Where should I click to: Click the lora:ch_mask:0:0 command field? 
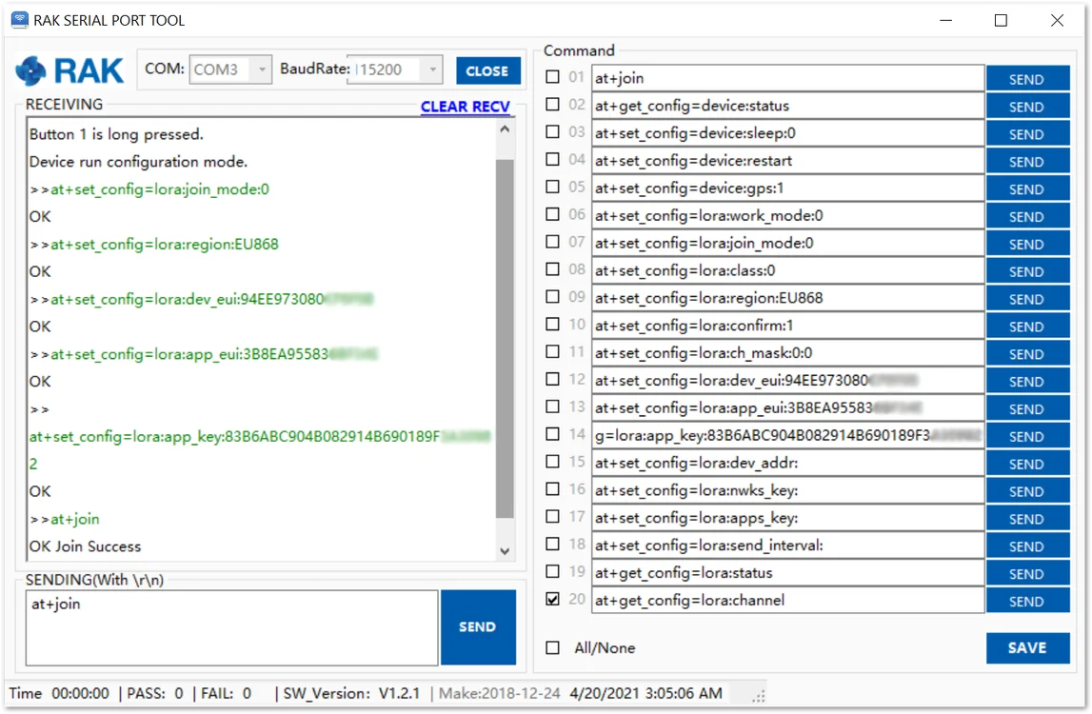tap(787, 353)
